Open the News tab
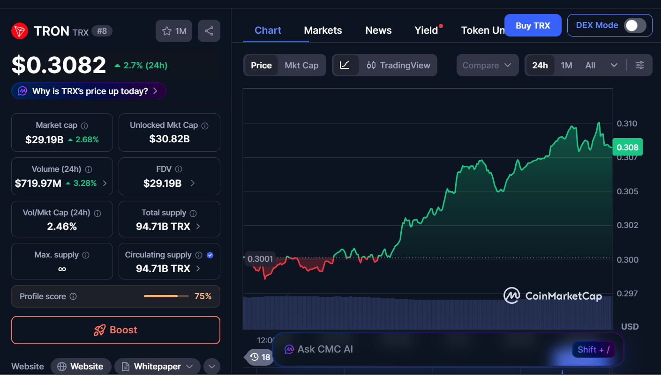 click(378, 30)
